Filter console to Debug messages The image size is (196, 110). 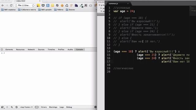point(69,107)
